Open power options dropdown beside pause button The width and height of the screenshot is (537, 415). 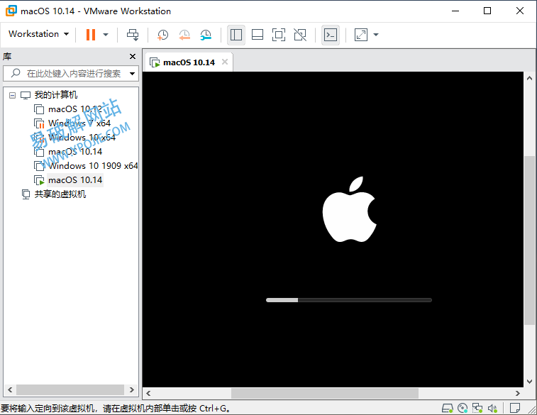[106, 35]
